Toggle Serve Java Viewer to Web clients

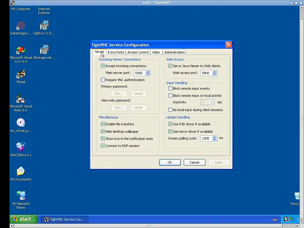coord(170,66)
